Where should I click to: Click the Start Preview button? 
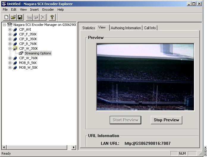tap(126, 120)
